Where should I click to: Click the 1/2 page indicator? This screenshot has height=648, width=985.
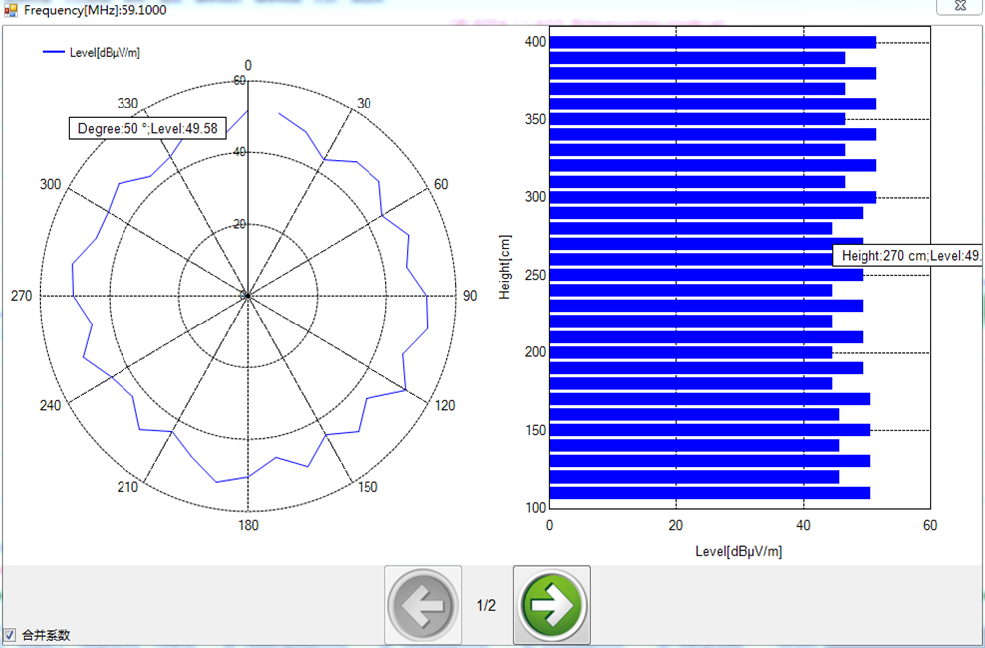(x=486, y=605)
